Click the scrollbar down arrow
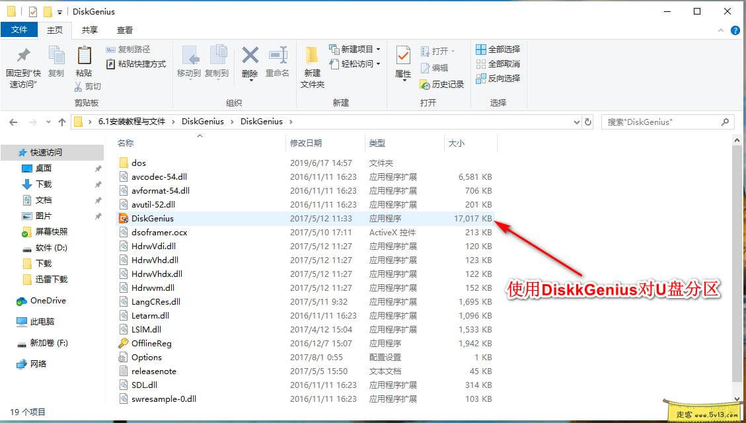 (x=737, y=398)
